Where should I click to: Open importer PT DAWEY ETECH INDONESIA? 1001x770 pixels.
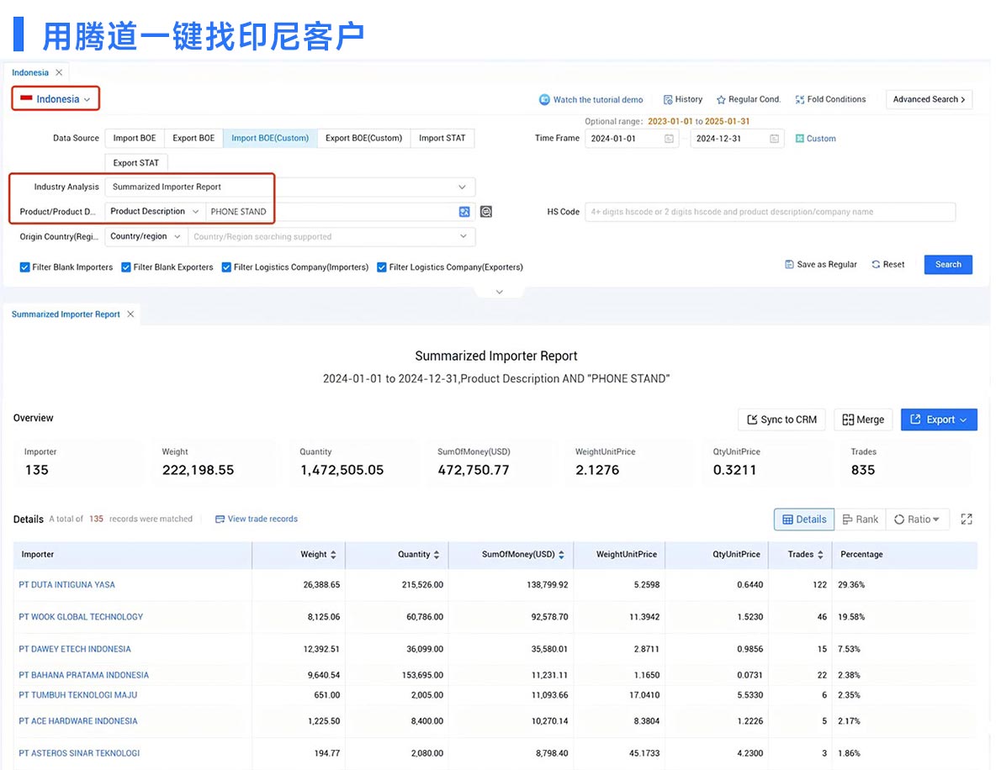click(75, 649)
